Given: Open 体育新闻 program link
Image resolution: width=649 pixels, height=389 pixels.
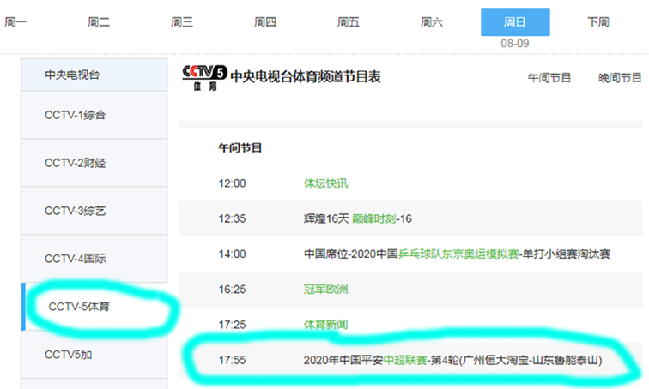Looking at the screenshot, I should click(x=325, y=325).
